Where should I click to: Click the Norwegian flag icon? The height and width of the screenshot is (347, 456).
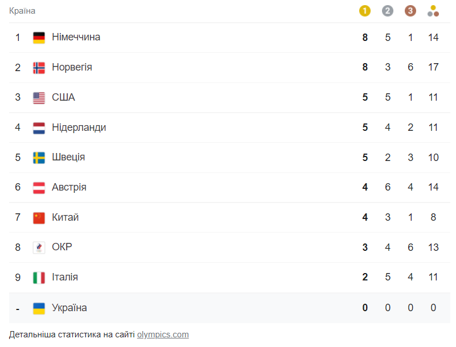pyautogui.click(x=39, y=67)
